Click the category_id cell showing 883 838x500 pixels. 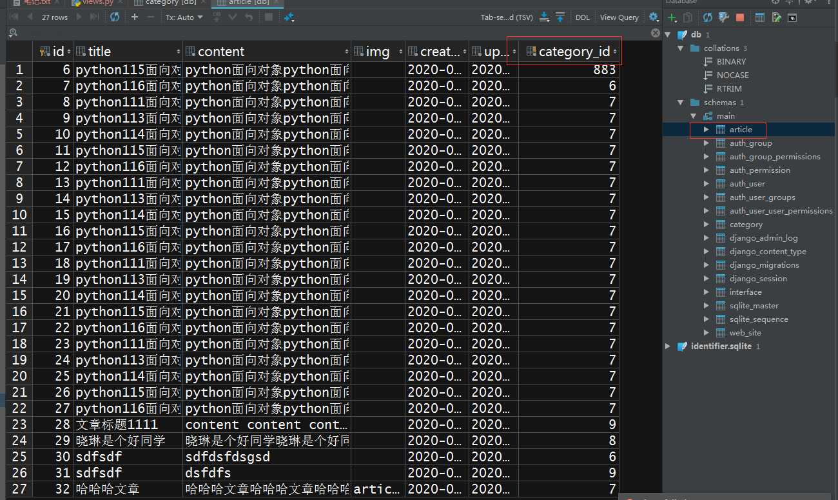point(569,70)
